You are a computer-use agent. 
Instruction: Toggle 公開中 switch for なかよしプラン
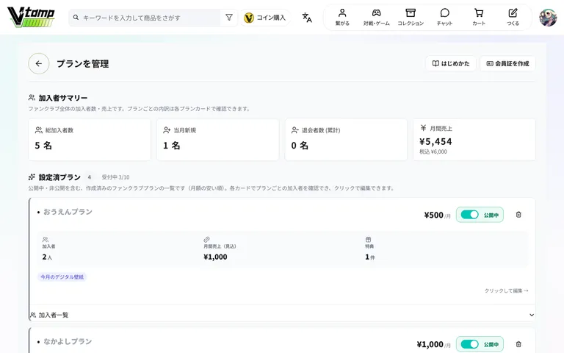click(469, 344)
